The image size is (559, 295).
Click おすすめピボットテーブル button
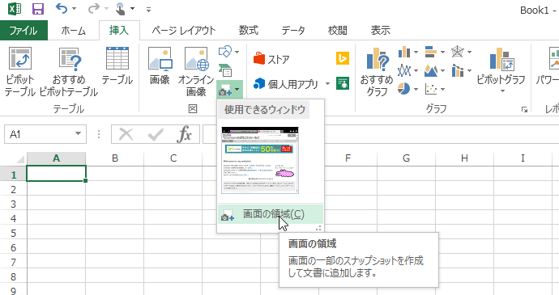click(69, 71)
